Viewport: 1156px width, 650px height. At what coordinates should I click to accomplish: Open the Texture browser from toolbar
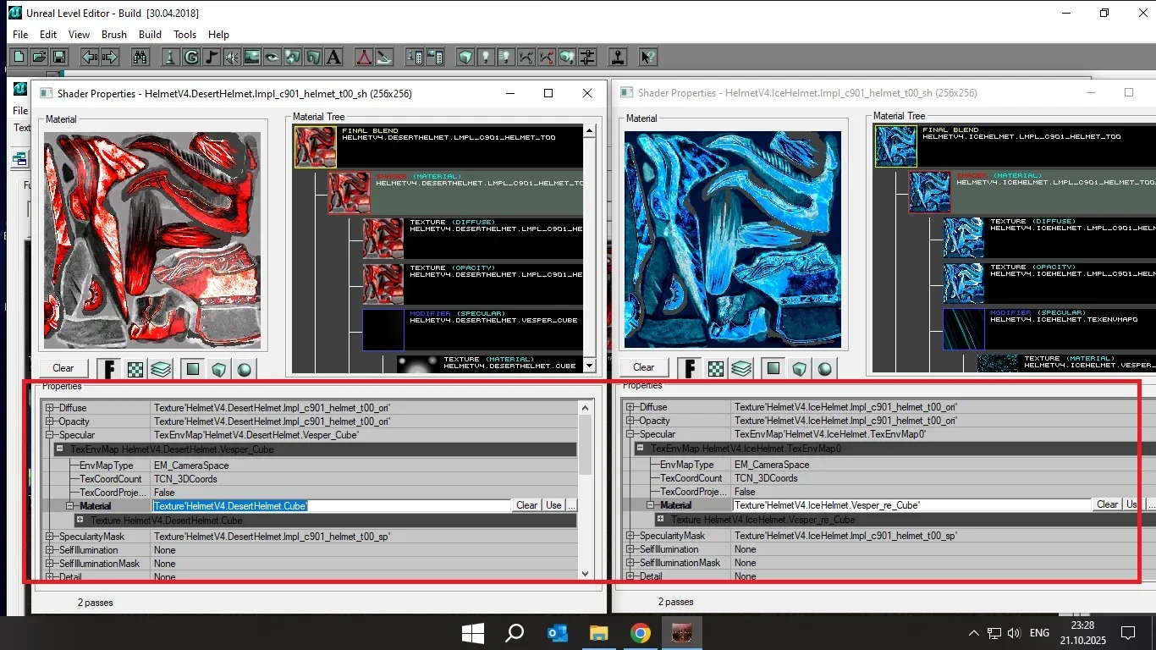coord(251,58)
